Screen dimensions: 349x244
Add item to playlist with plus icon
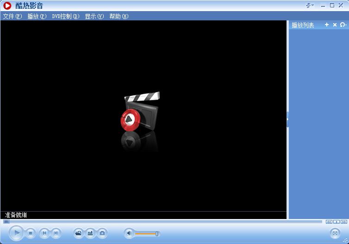point(326,25)
